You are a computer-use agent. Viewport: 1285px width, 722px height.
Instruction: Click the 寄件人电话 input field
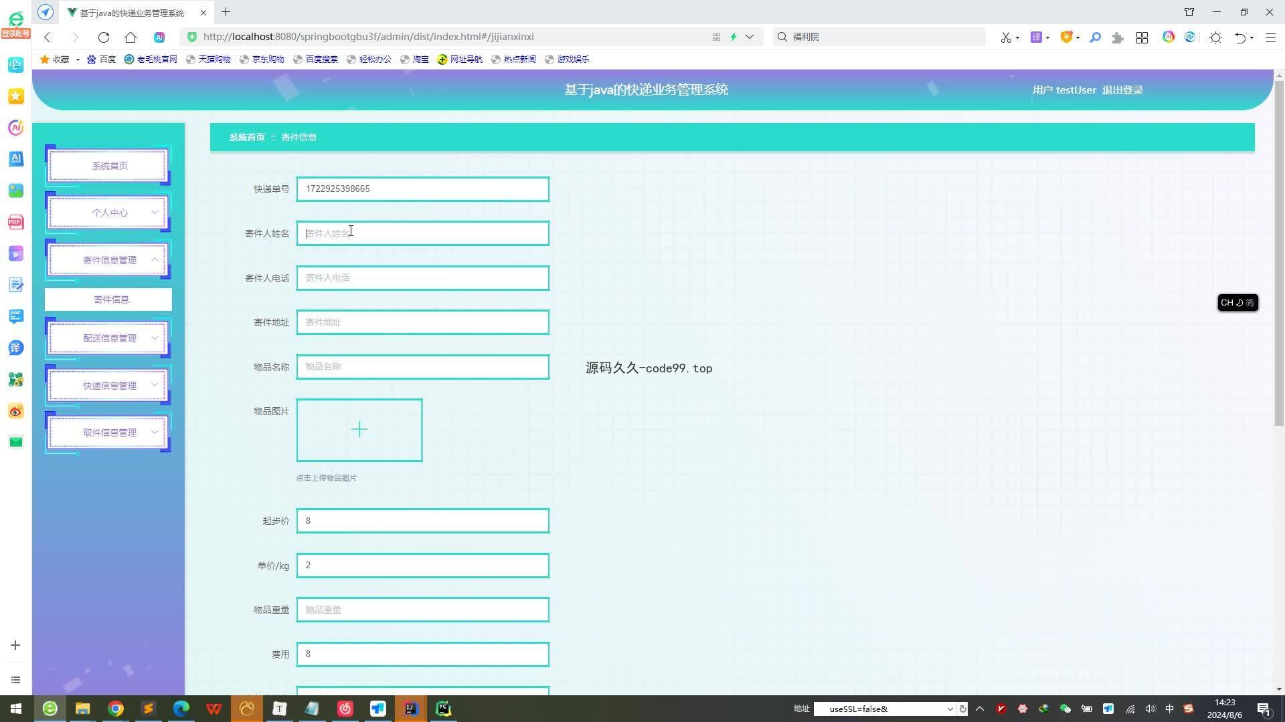pos(423,278)
